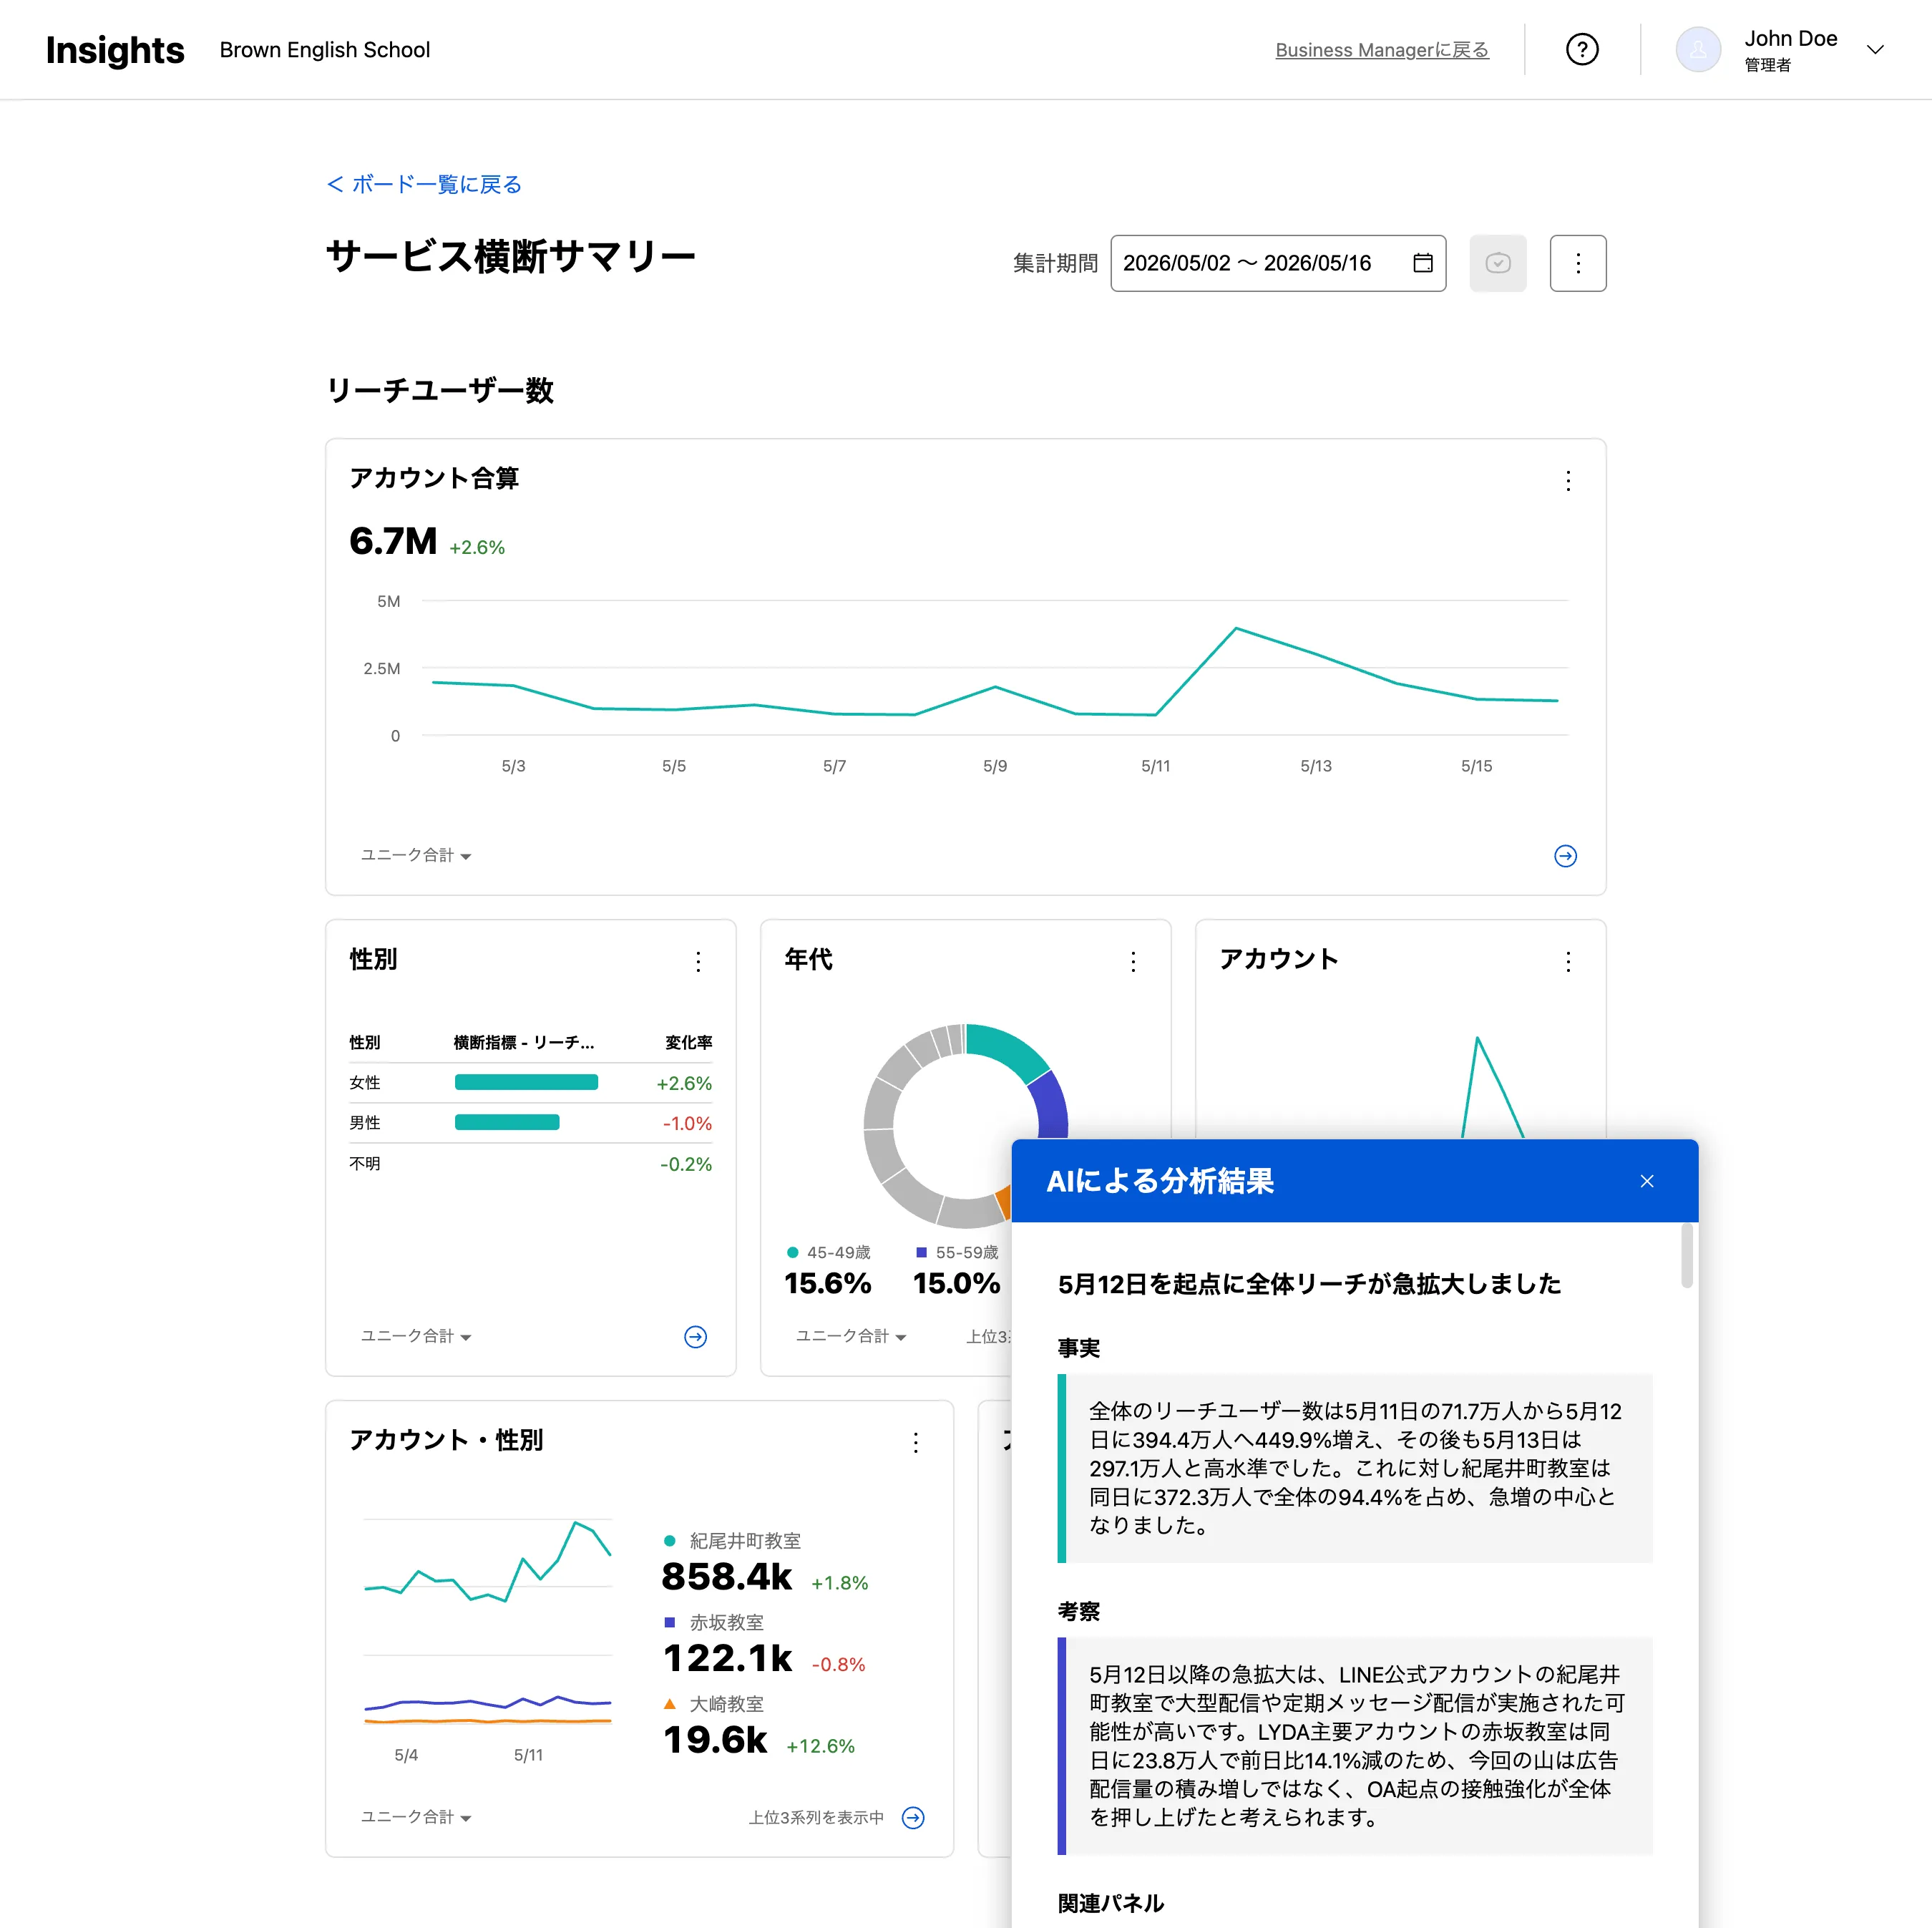Expand the John Doe account menu chevron

[x=1875, y=49]
